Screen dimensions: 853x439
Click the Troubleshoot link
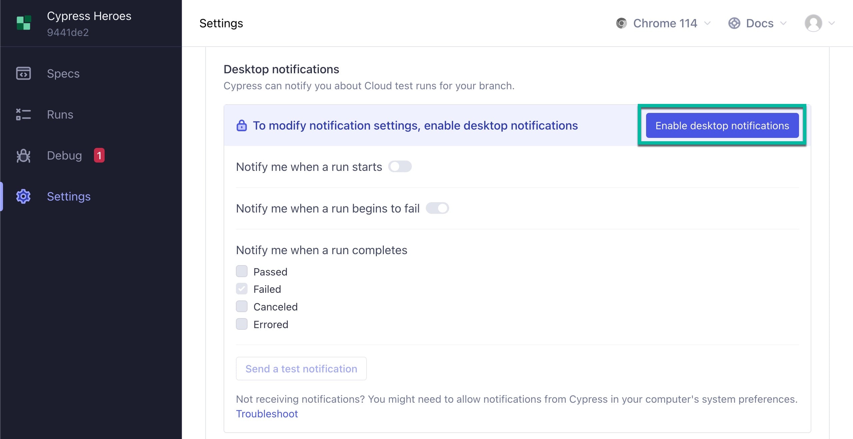click(x=267, y=413)
